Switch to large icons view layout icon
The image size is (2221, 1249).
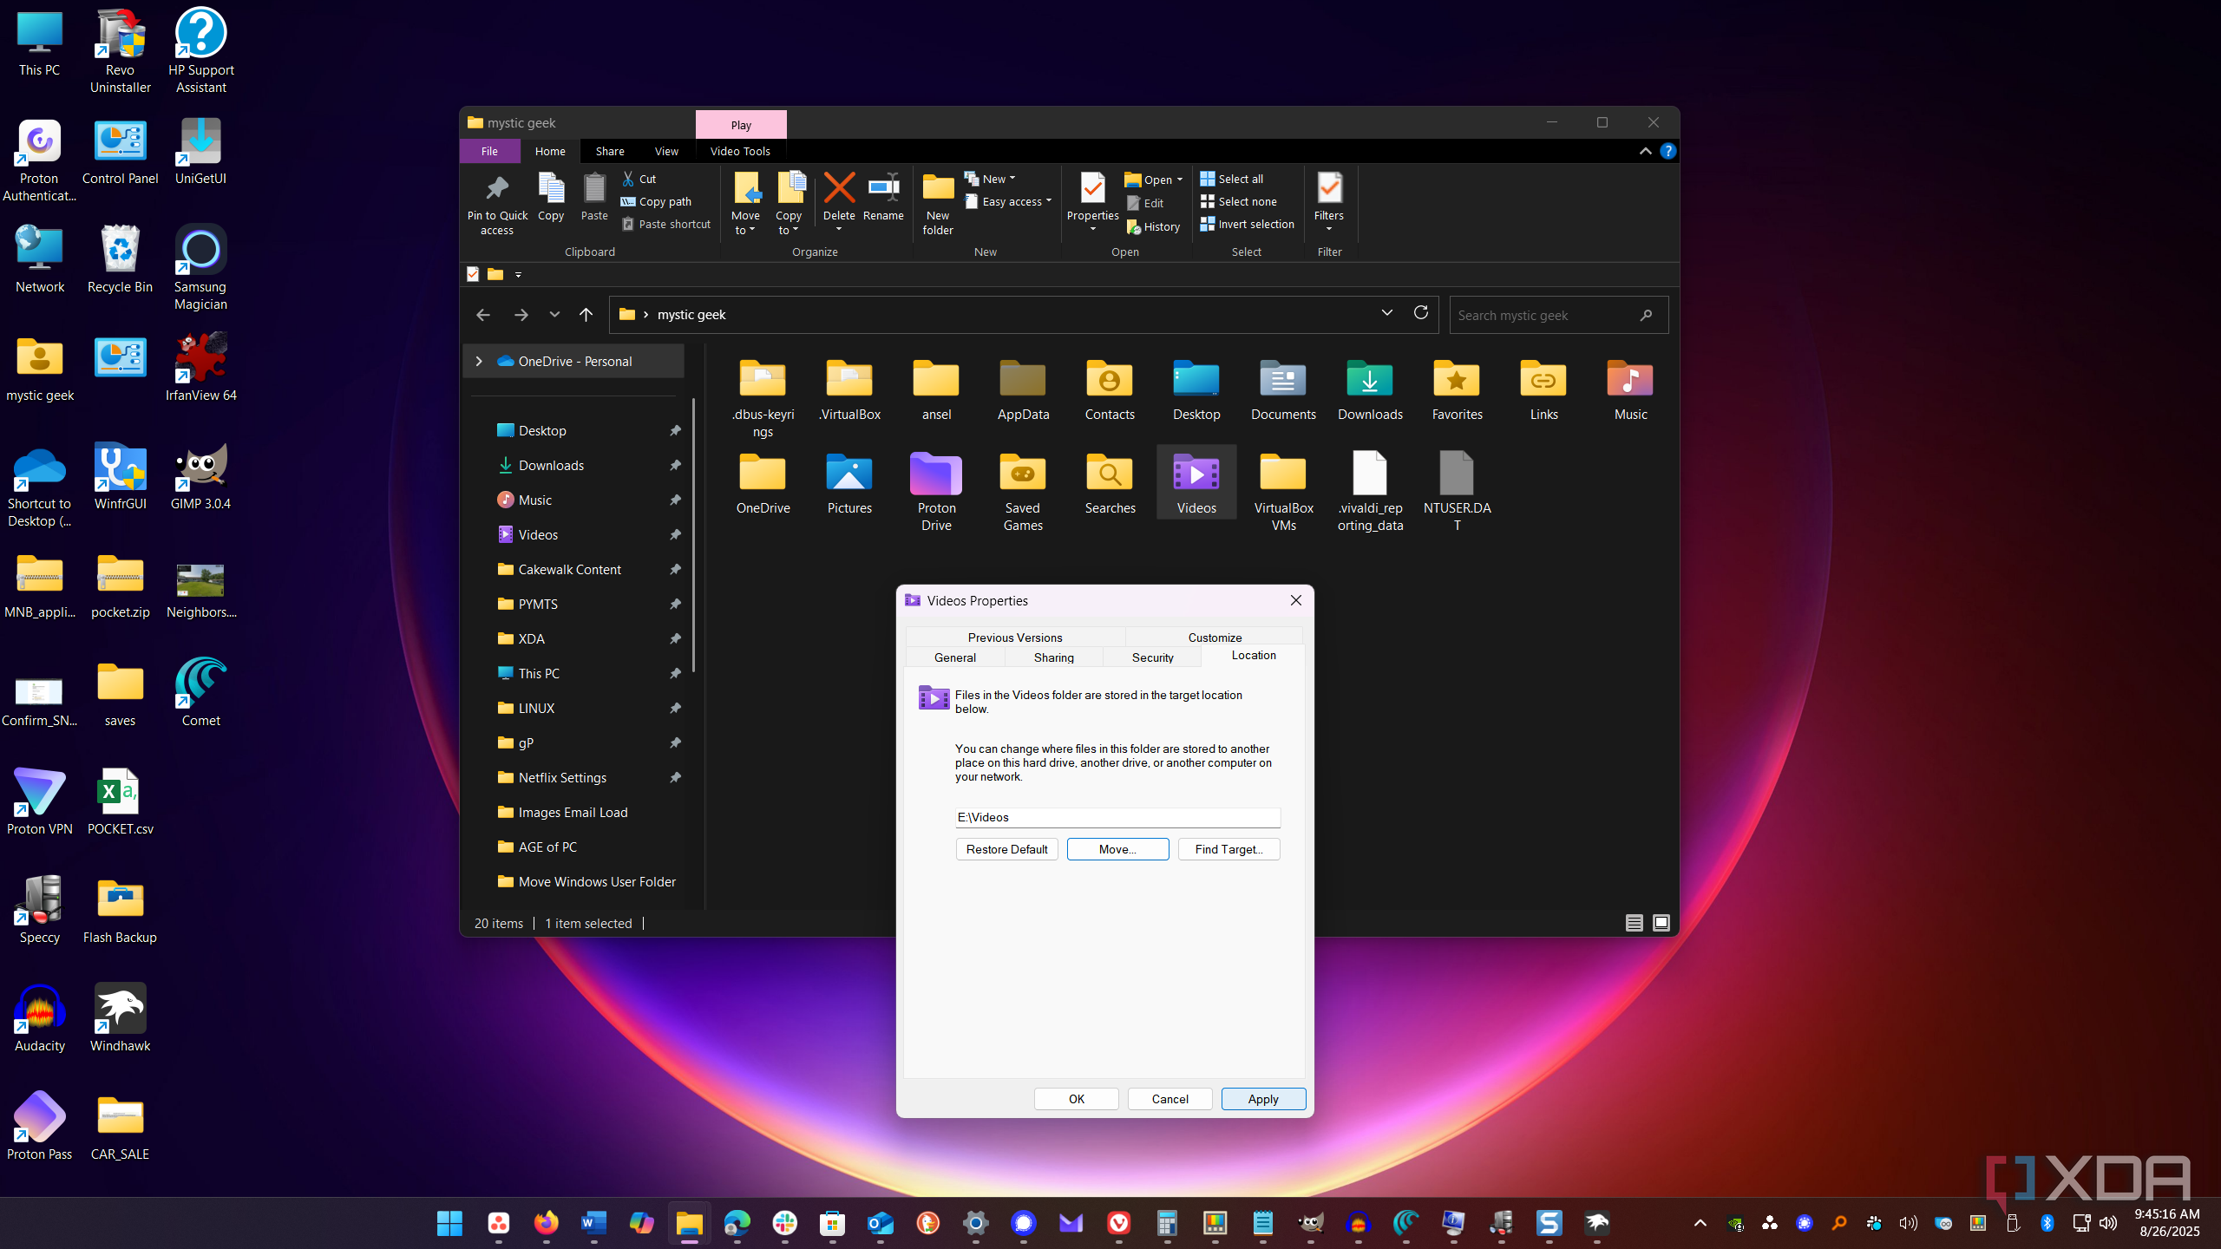(1661, 923)
